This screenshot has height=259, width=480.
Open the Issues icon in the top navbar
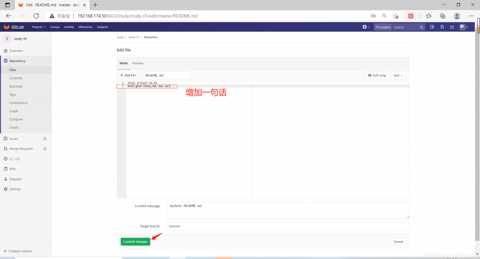tap(432, 27)
